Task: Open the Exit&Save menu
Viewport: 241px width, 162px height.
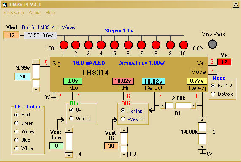Action: 14,13
